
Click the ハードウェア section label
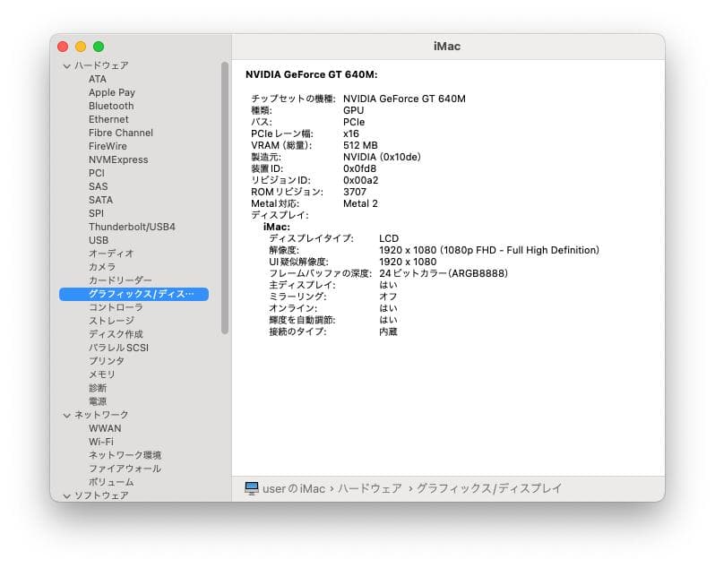101,65
